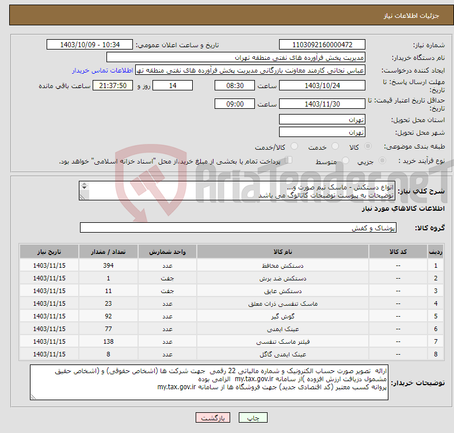Image resolution: width=454 pixels, height=433 pixels.
Task: Click the item ماسک تنفسی ذرات معلق
Action: (x=283, y=304)
